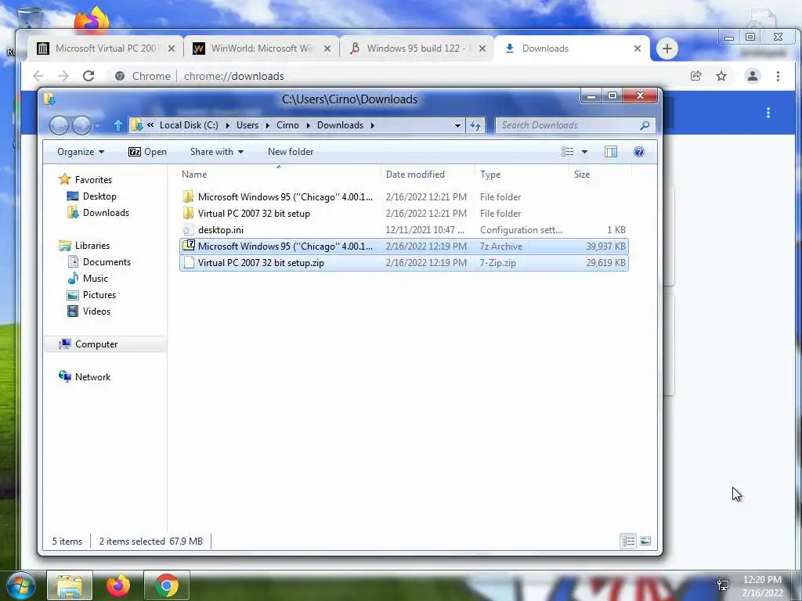802x601 pixels.
Task: Click the Firefox taskbar icon
Action: [x=118, y=585]
